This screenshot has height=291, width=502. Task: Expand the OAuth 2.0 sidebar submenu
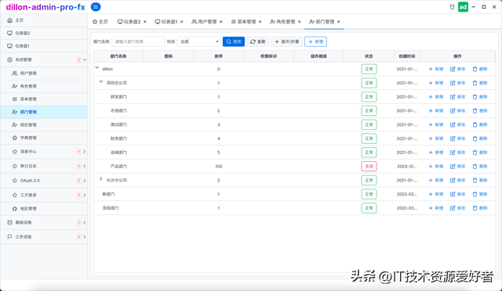click(x=85, y=181)
